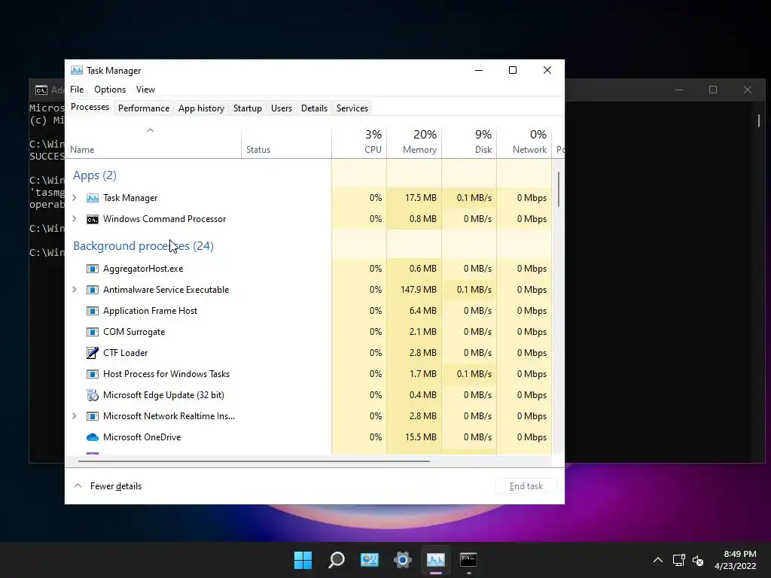Click the Microsoft Edge Update icon
771x578 pixels.
click(x=93, y=395)
